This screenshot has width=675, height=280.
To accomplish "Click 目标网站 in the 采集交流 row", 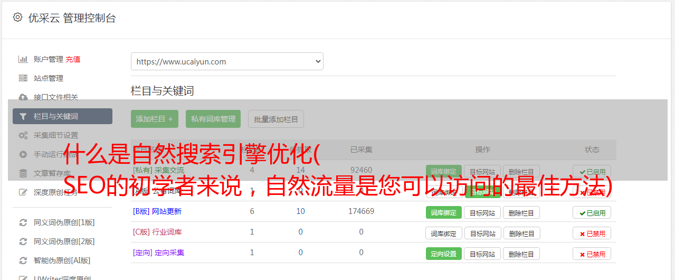I will point(482,172).
